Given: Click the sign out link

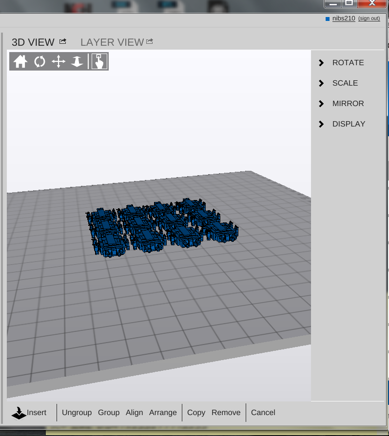Looking at the screenshot, I should click(369, 18).
